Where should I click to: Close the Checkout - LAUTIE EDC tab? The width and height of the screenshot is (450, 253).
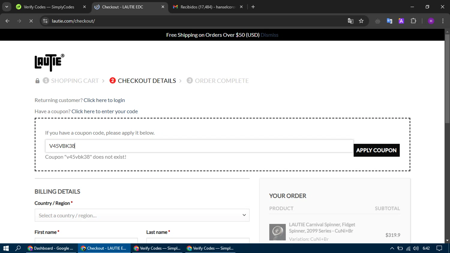click(x=163, y=7)
